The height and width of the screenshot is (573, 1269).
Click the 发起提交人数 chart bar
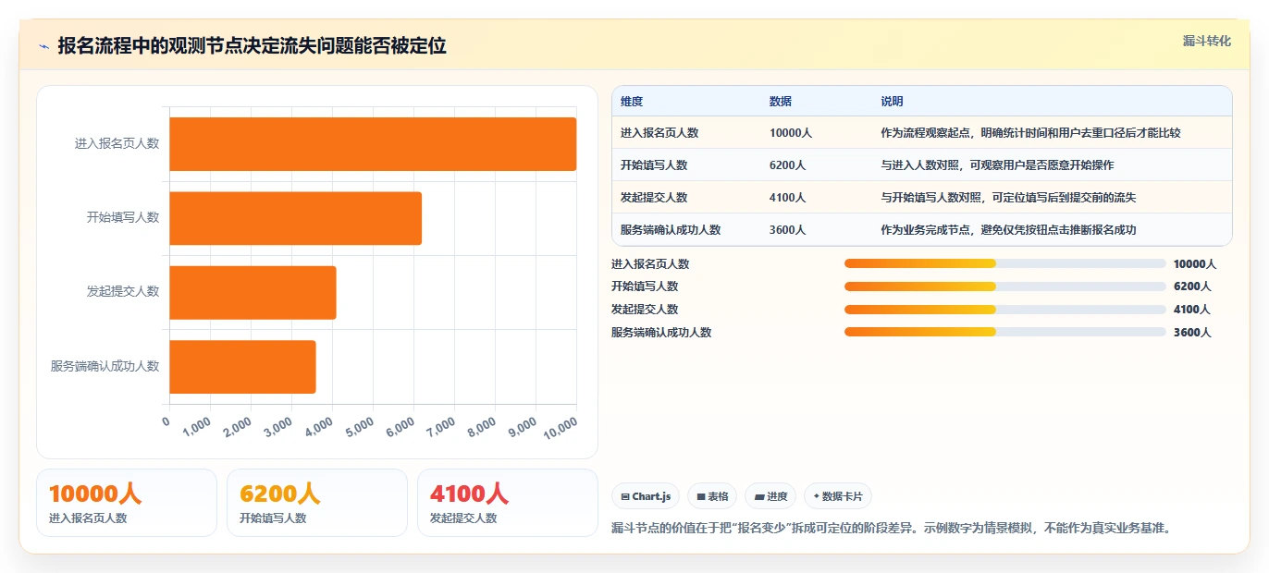pos(253,292)
